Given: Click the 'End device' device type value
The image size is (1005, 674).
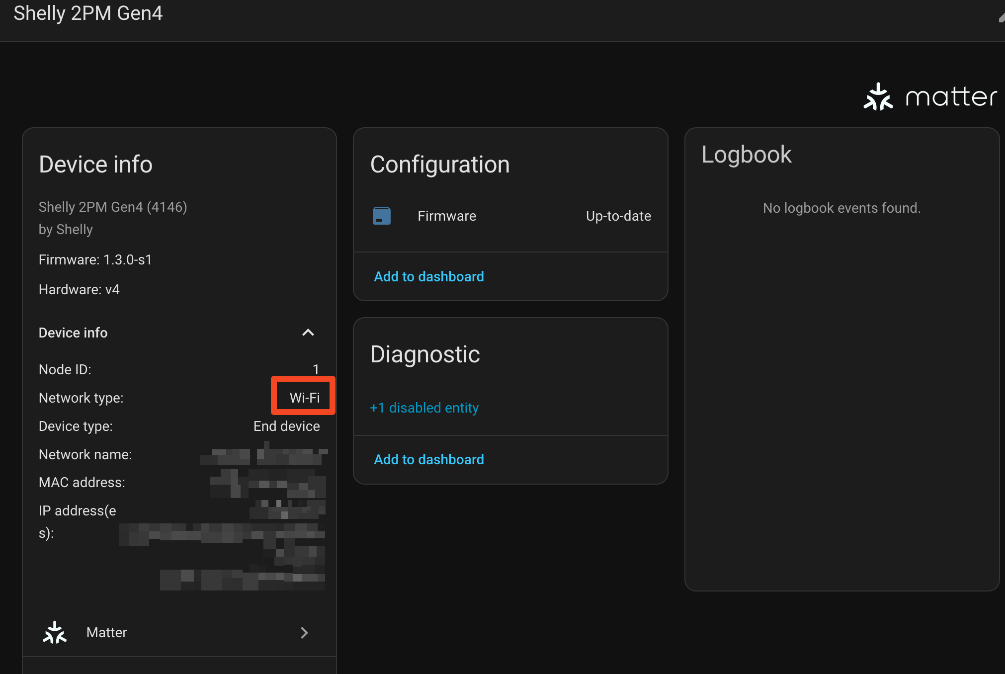Looking at the screenshot, I should click(286, 426).
